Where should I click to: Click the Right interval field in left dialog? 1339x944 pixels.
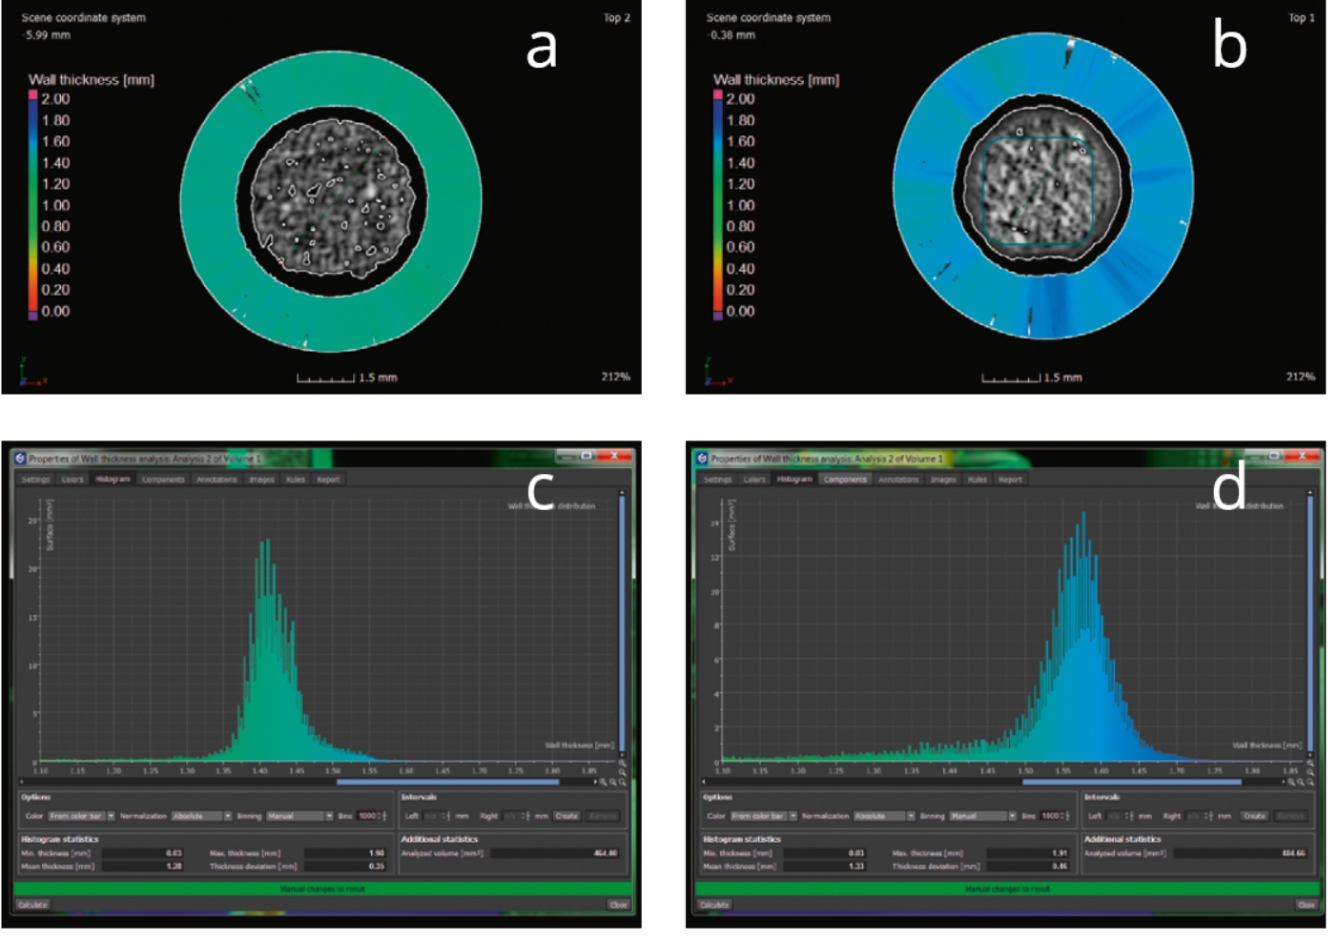click(x=517, y=816)
